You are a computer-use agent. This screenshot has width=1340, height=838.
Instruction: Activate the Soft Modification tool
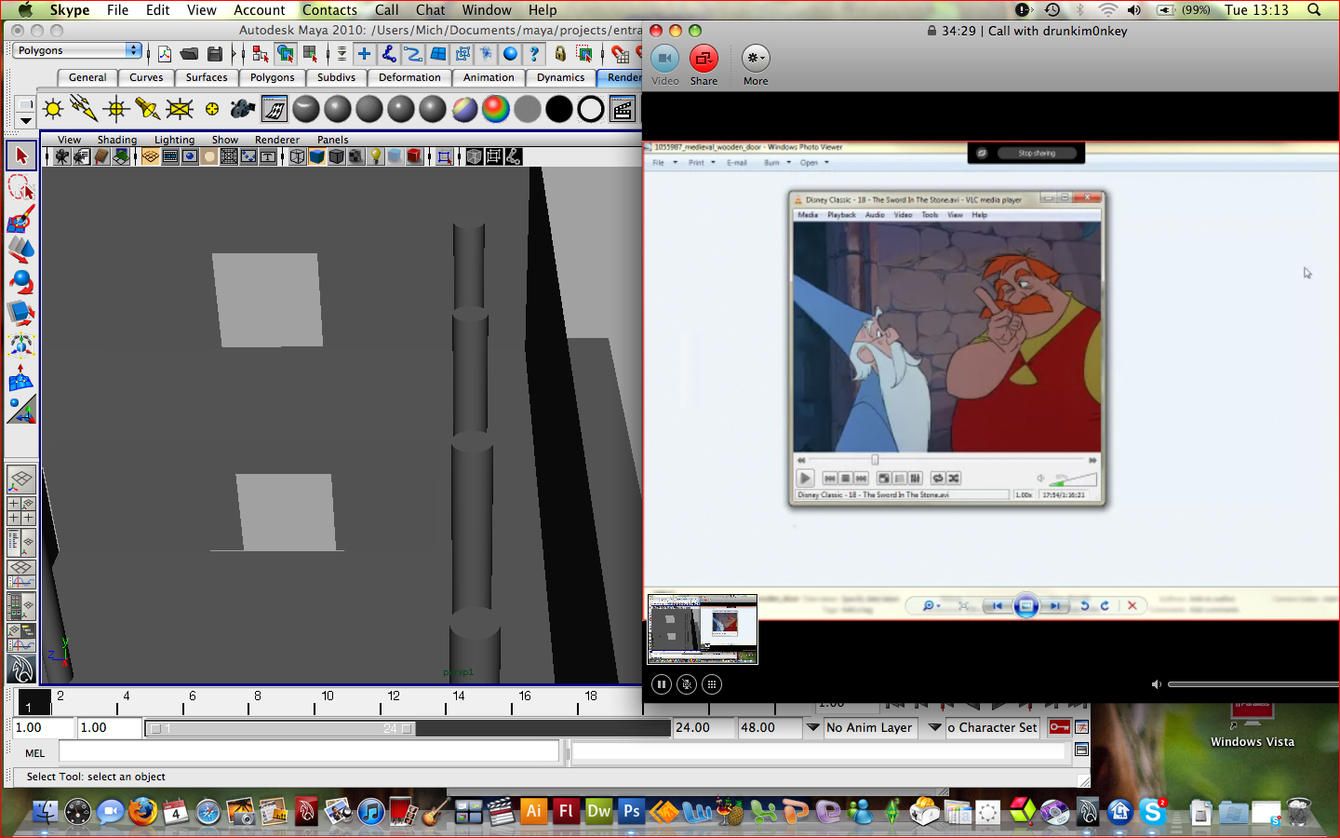[x=21, y=377]
